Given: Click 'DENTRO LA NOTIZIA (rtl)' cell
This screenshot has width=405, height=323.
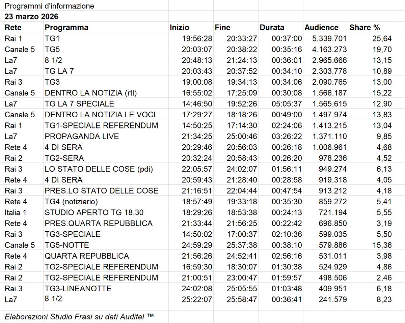Looking at the screenshot, I should 91,93.
